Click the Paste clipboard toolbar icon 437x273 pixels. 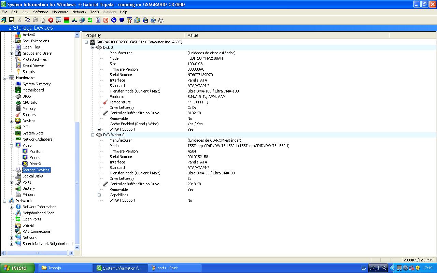point(35,20)
